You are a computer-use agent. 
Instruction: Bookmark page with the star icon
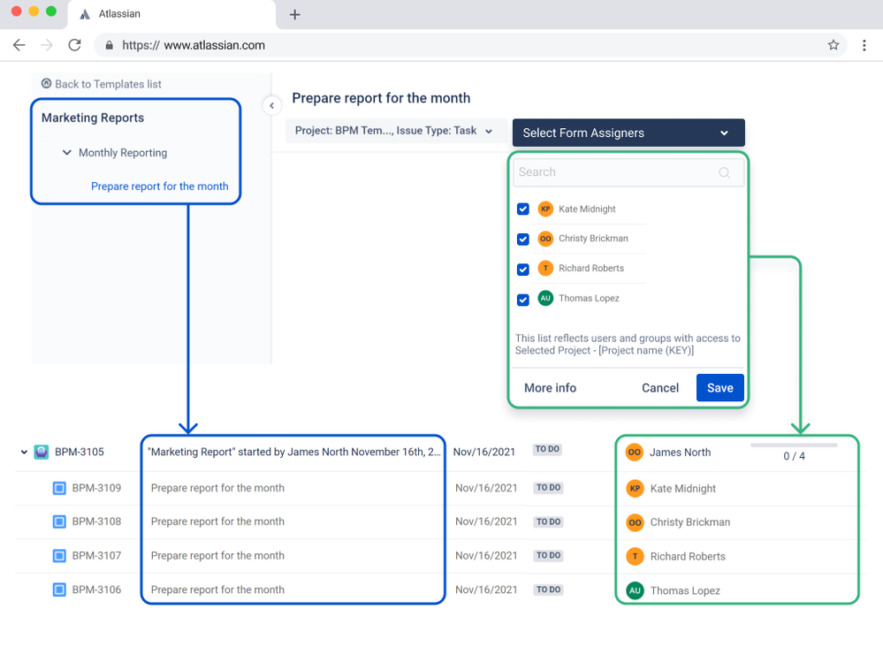coord(834,45)
